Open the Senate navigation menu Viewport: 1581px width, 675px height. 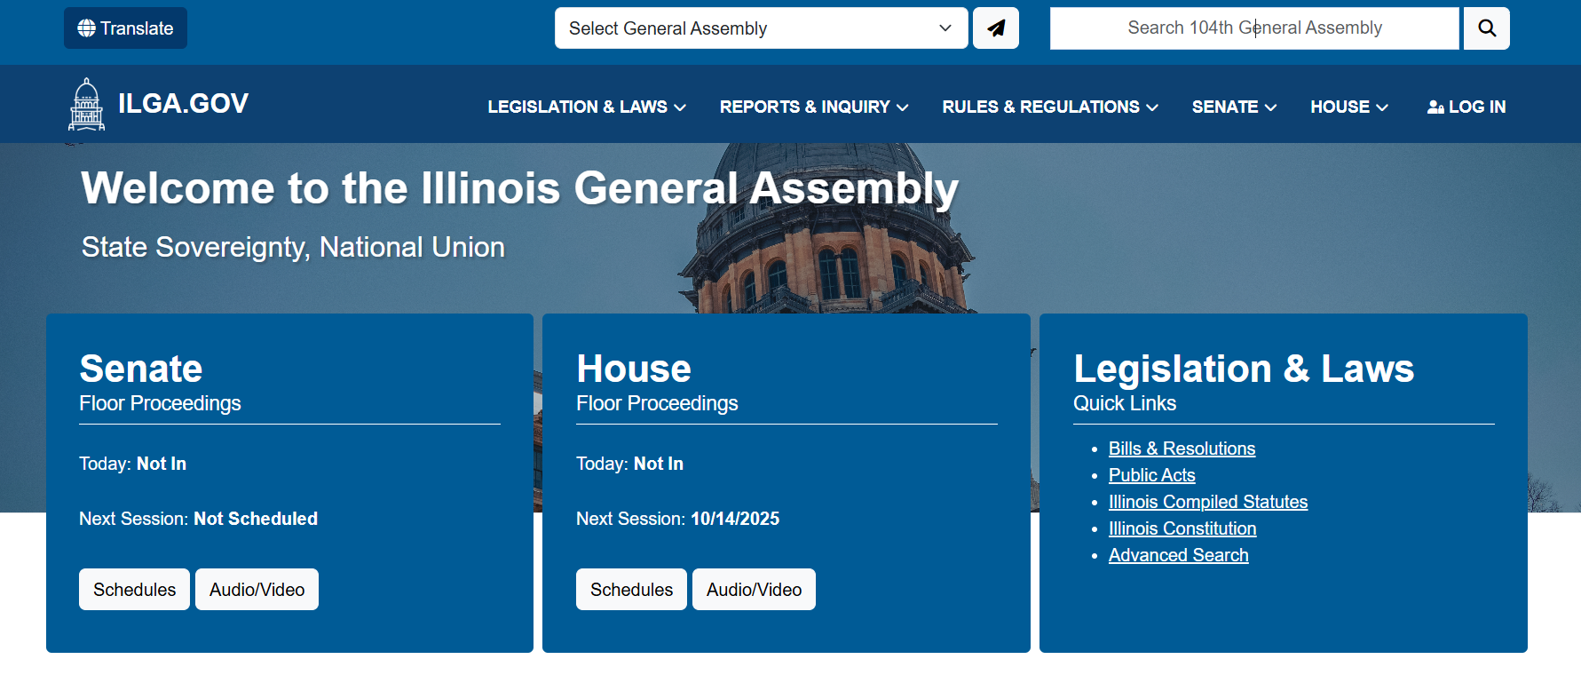coord(1234,107)
